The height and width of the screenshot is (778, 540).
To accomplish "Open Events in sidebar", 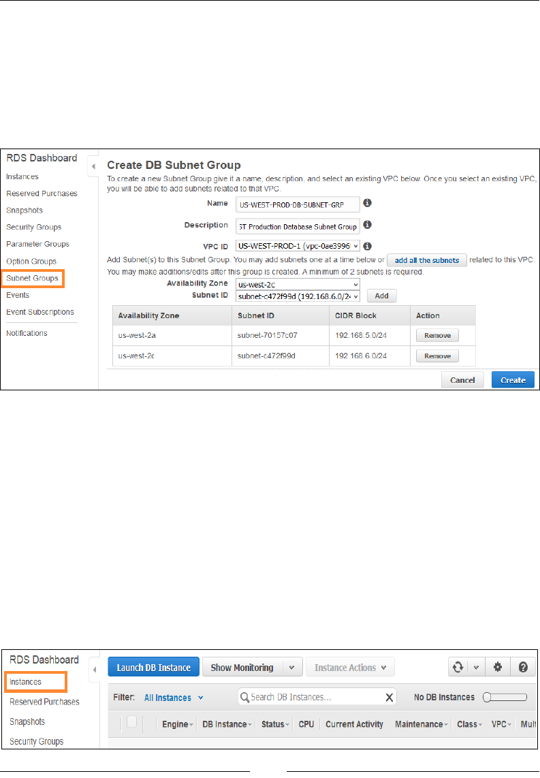I will (x=18, y=295).
